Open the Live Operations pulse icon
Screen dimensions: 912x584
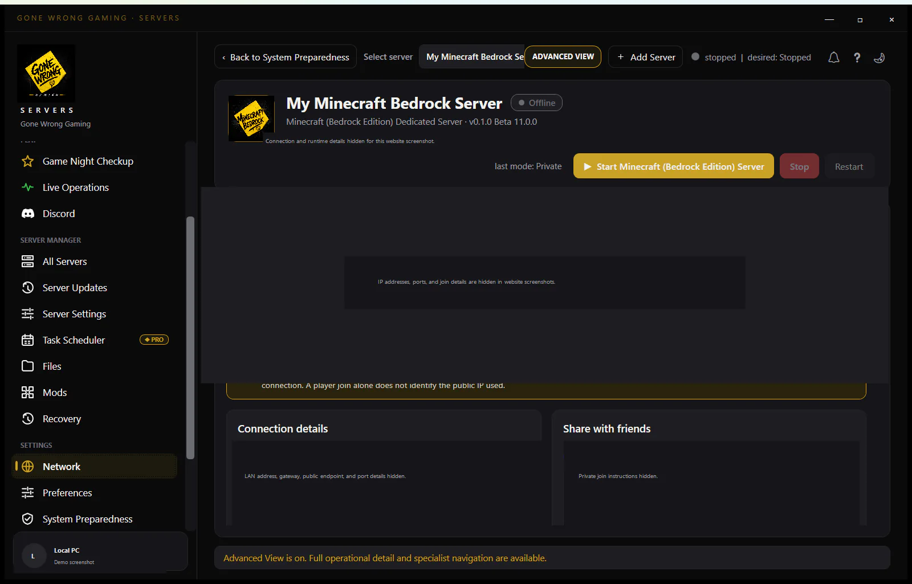coord(27,187)
